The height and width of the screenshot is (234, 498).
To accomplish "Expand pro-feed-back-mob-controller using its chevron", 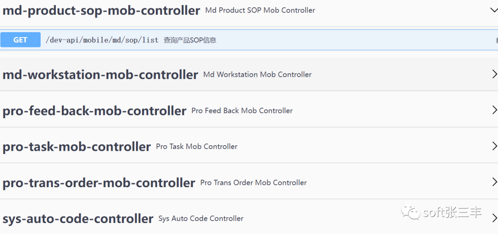I will click(494, 110).
